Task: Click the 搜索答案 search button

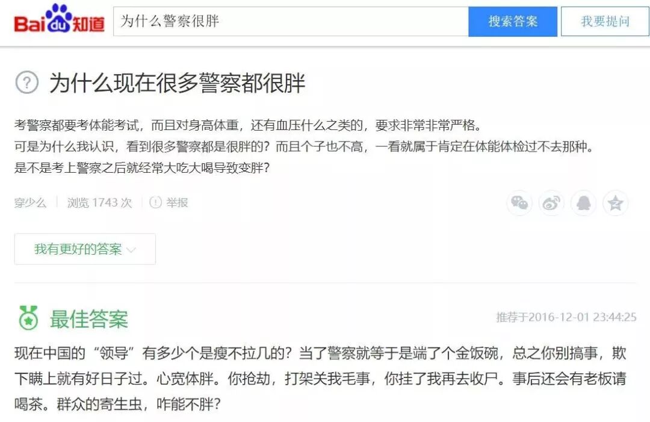Action: coord(513,22)
